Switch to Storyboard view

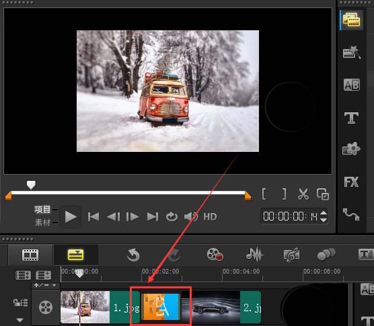tap(30, 255)
